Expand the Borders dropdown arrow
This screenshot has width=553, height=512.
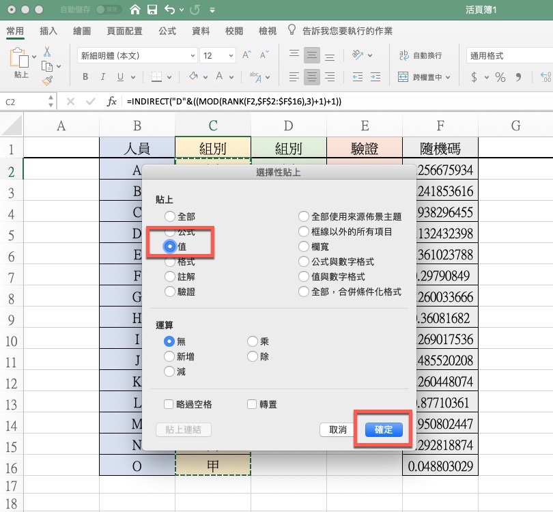169,77
